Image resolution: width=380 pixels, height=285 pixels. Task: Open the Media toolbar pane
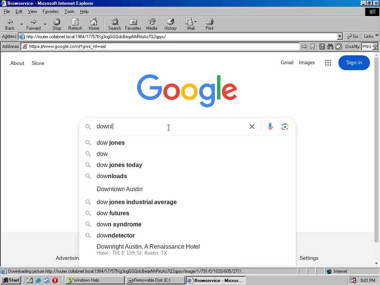pos(152,24)
